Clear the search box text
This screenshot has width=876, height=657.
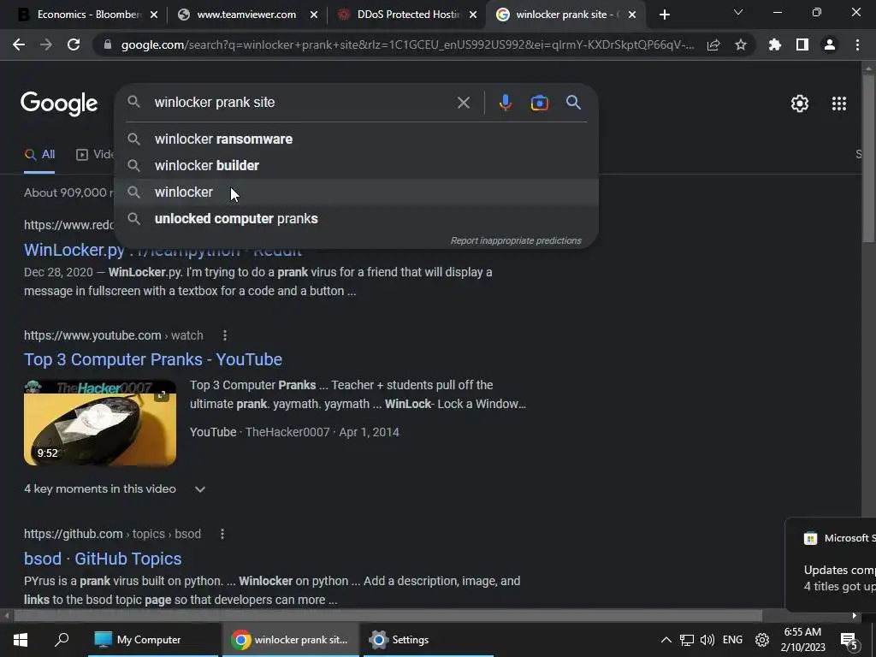point(464,103)
